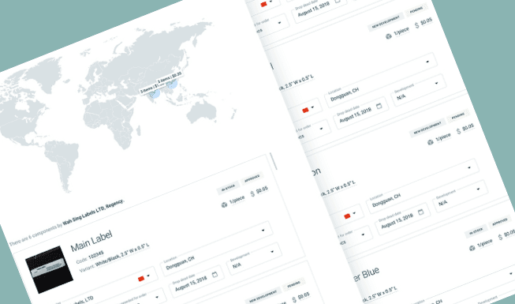Click IN-STOCK tag above Main Label title
515x304 pixels.
[228, 187]
